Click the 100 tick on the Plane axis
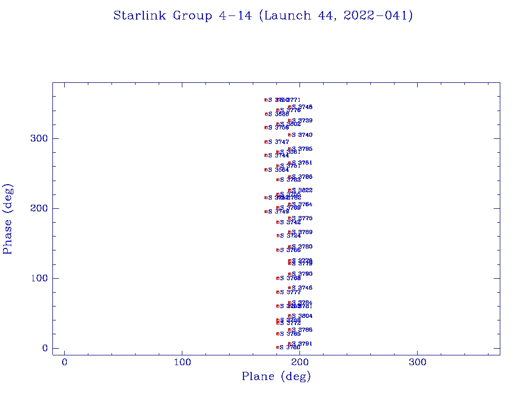Image resolution: width=526 pixels, height=395 pixels. pyautogui.click(x=182, y=362)
